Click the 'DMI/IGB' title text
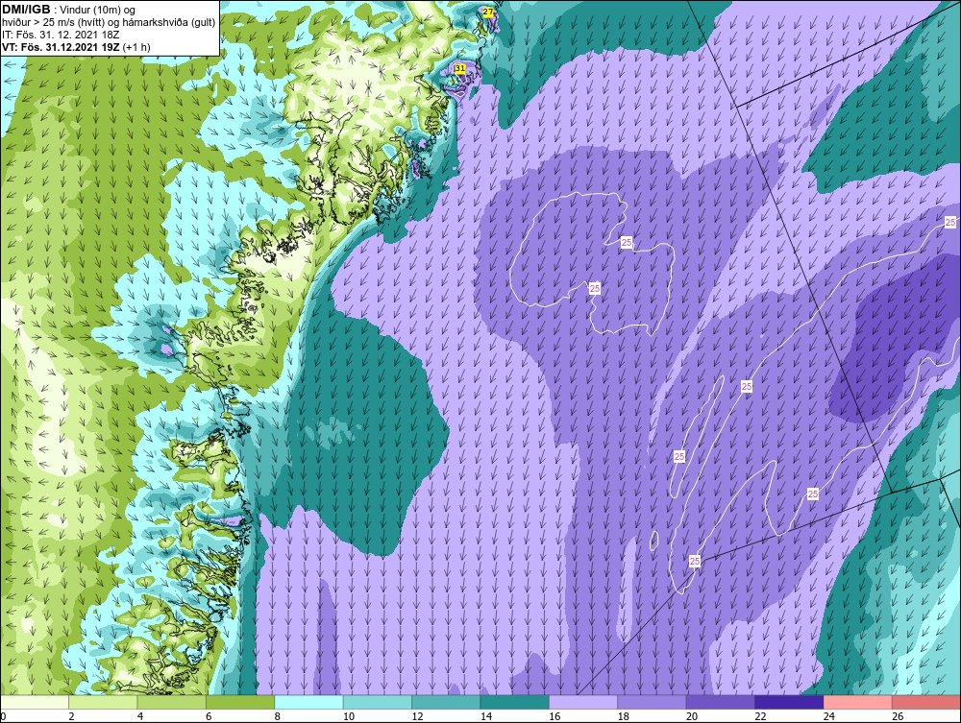Viewport: 961px width, 723px height. coord(26,10)
